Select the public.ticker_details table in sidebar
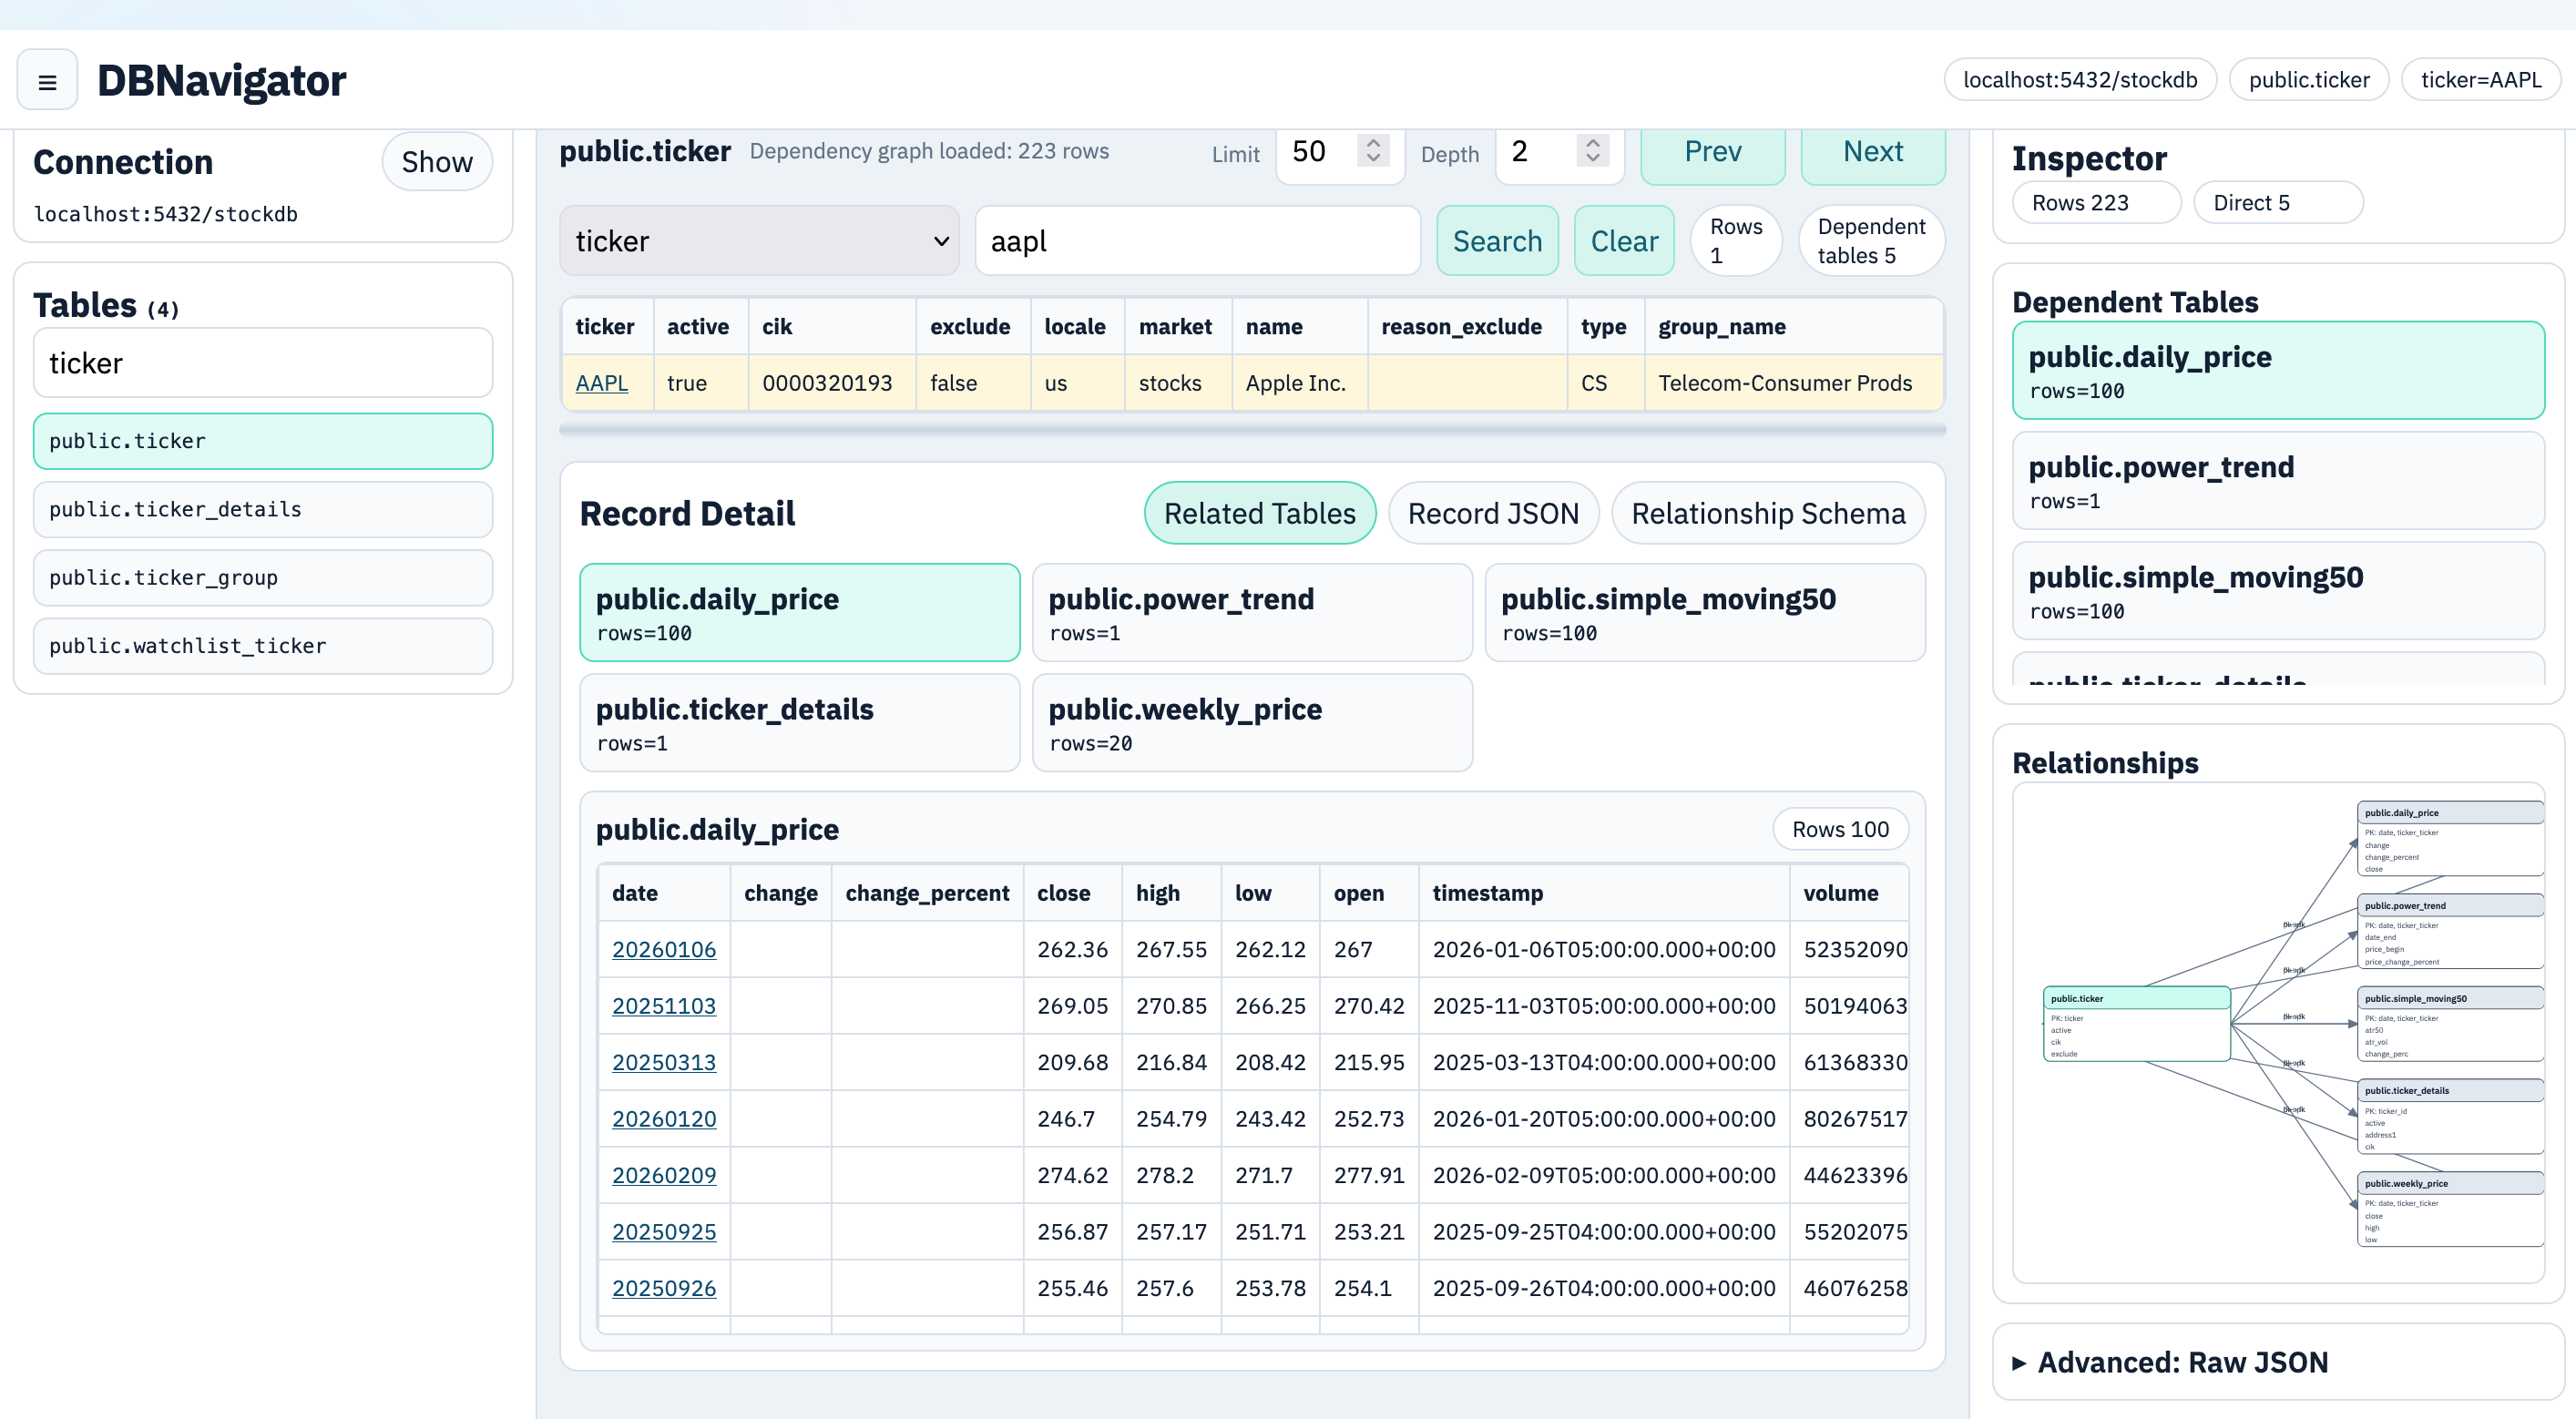2576x1419 pixels. point(262,509)
